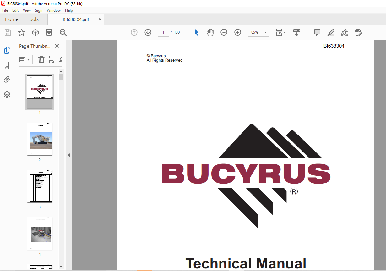The height and width of the screenshot is (271, 386).
Task: Open Layers sidebar panel icon
Action: click(x=7, y=95)
